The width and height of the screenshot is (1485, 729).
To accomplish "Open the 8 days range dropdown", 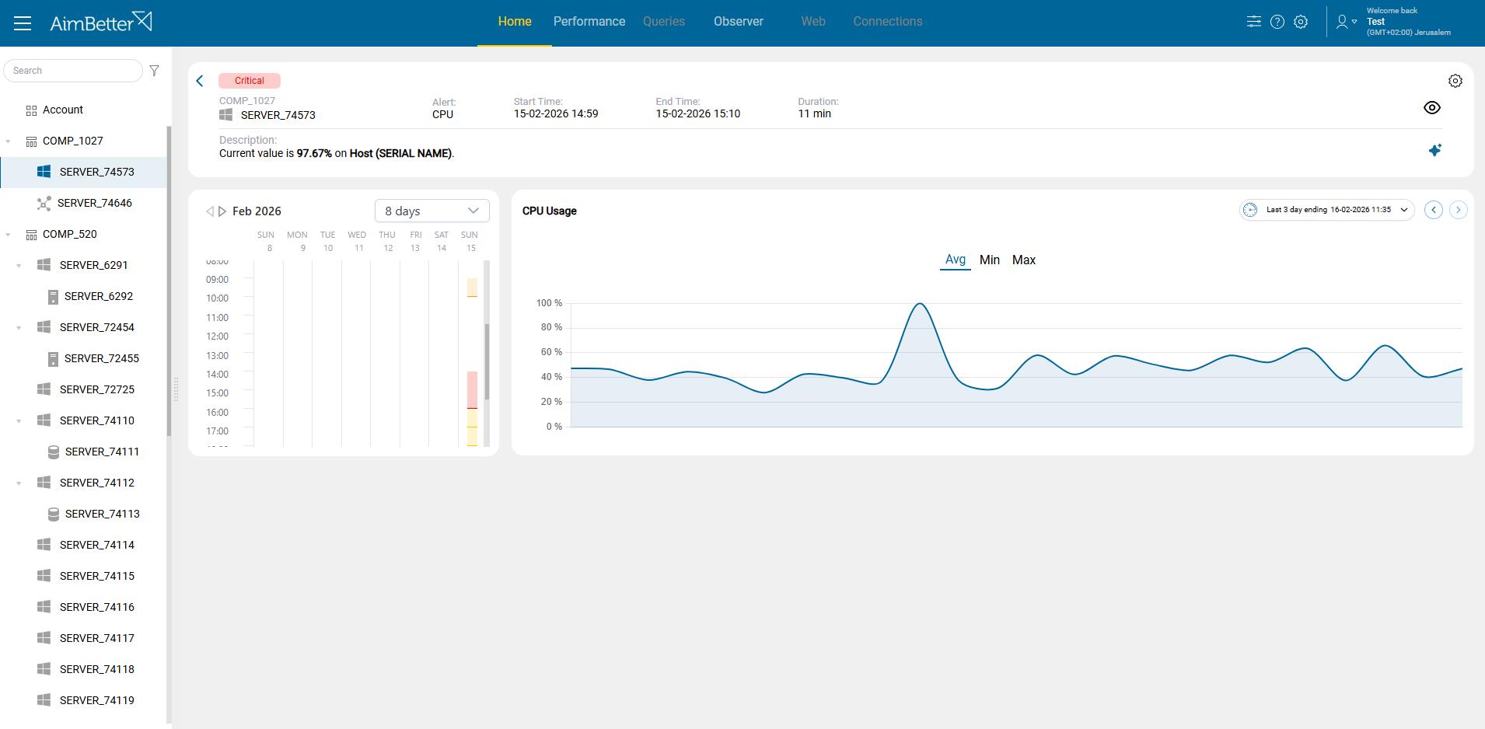I will 432,211.
